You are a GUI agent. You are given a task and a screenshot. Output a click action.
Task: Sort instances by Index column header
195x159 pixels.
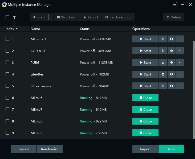(x=12, y=29)
